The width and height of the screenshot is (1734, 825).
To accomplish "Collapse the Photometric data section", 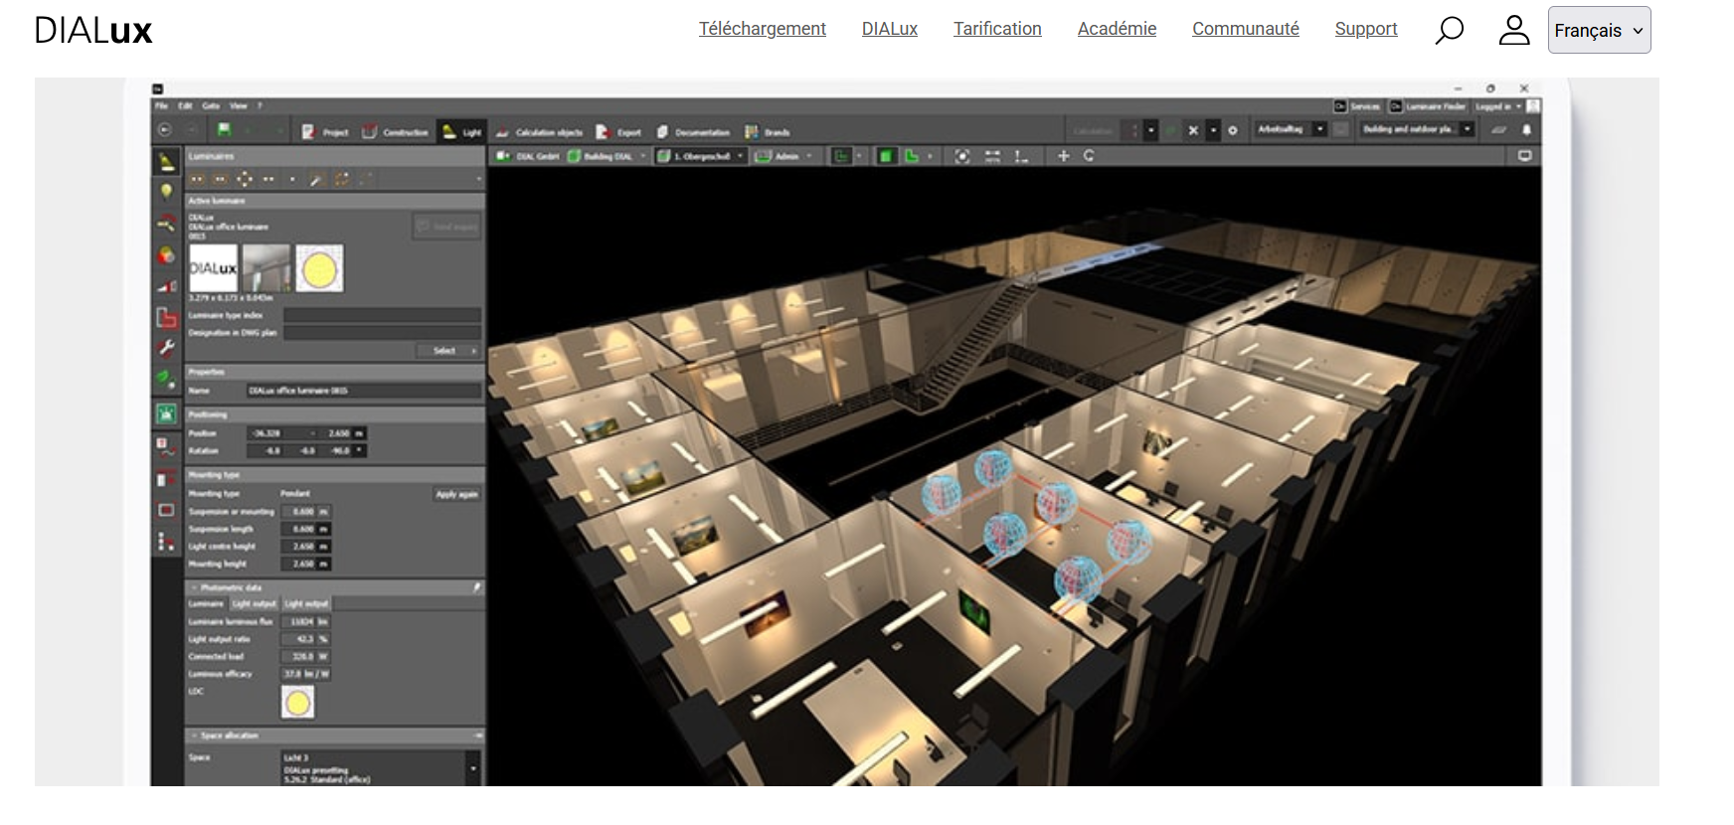I will point(195,587).
